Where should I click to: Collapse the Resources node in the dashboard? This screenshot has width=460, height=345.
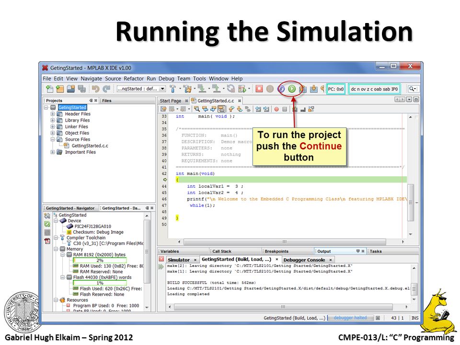pyautogui.click(x=56, y=300)
